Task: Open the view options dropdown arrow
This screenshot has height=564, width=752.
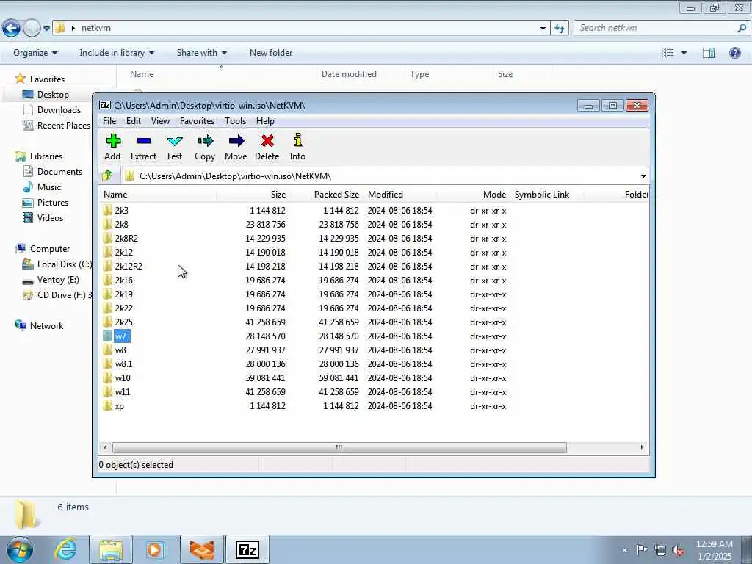Action: (684, 53)
